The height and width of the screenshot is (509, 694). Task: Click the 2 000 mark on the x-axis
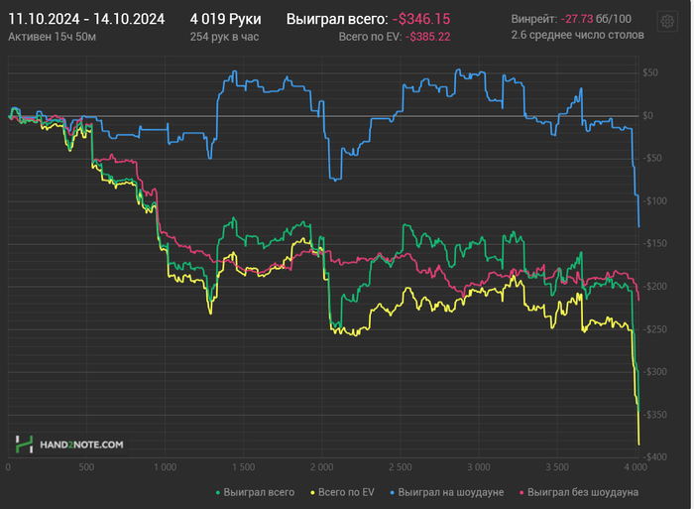coord(321,466)
